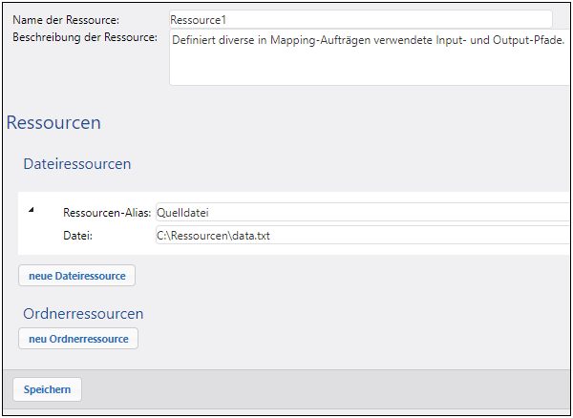Select the Datei path input field

[361, 235]
